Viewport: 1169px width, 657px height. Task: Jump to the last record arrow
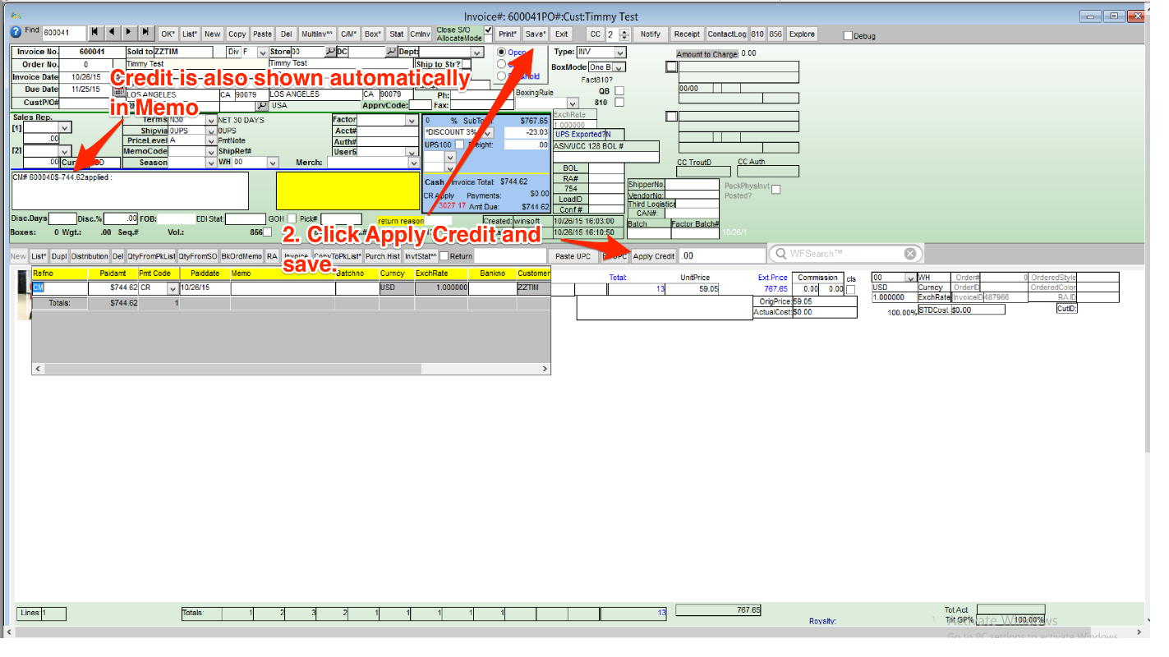pyautogui.click(x=146, y=33)
